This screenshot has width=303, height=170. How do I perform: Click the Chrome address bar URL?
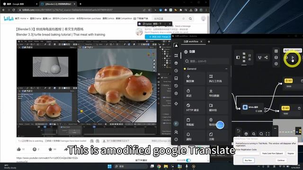tap(68, 10)
